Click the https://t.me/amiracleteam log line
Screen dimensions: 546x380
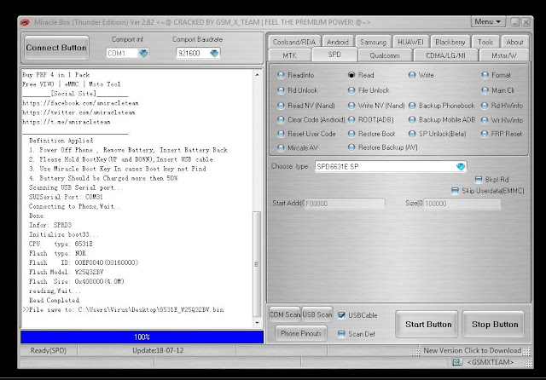click(x=67, y=122)
